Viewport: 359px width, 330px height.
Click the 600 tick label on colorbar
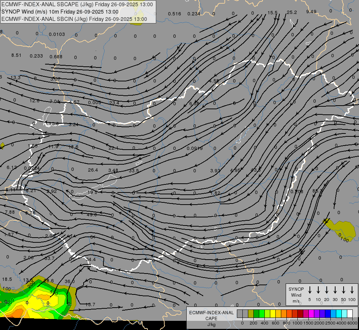[x=275, y=323]
